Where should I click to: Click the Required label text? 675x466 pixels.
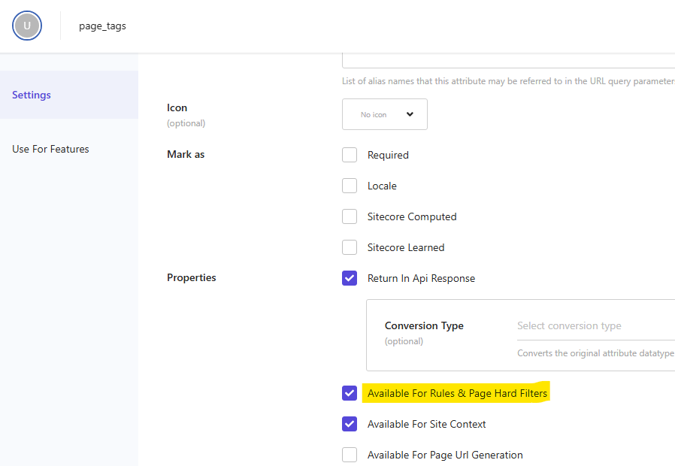coord(388,155)
